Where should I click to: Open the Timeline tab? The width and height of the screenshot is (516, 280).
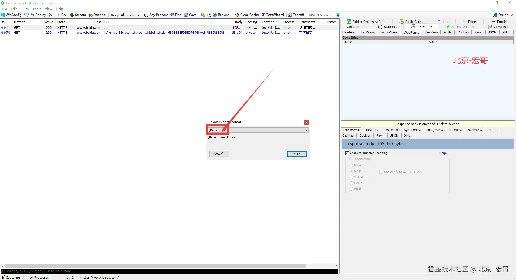[500, 22]
